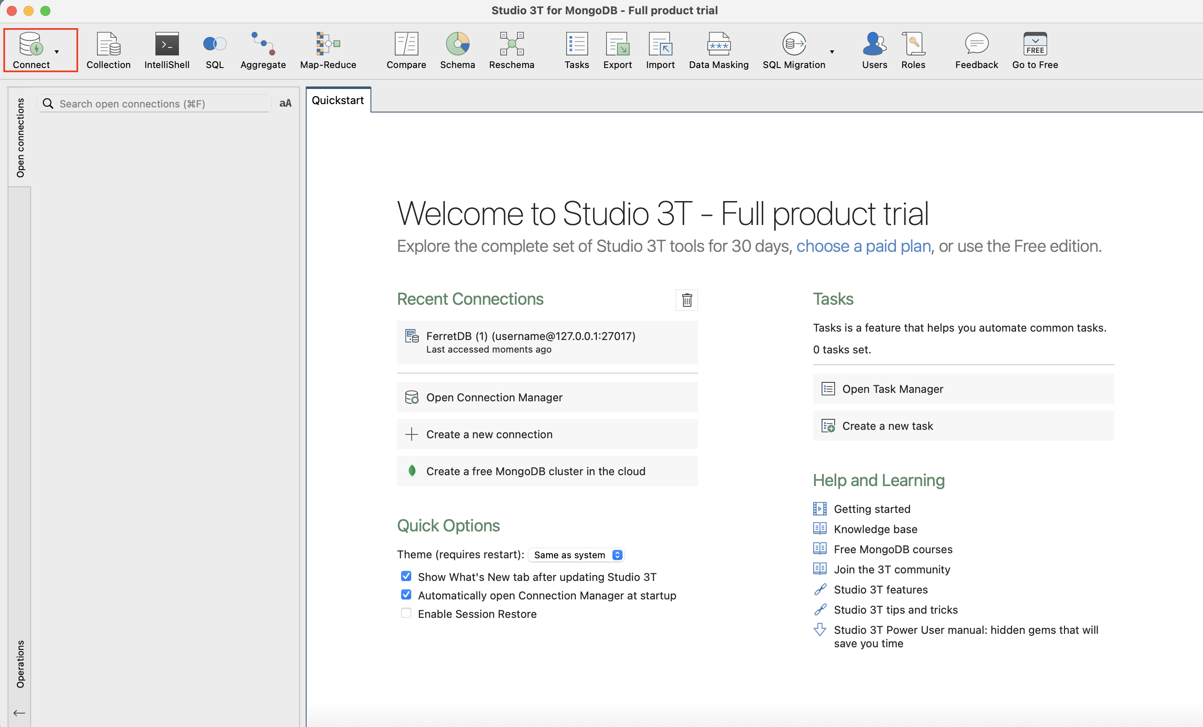Clear recent connections with trash icon
This screenshot has width=1203, height=727.
pos(686,300)
